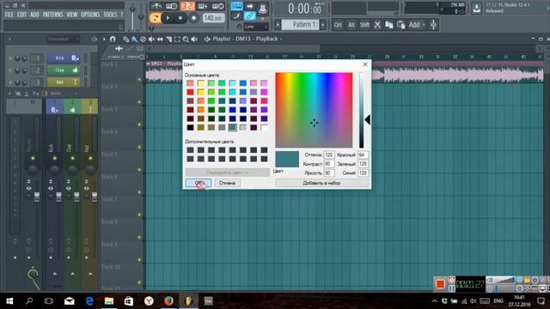
Task: Click the blue link icon in toolbar
Action: pos(250,15)
